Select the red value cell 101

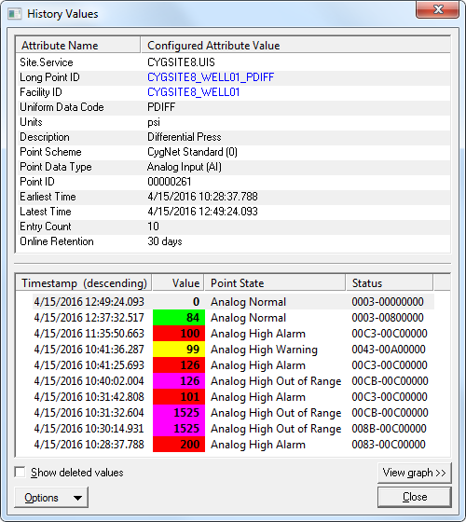[x=179, y=397]
